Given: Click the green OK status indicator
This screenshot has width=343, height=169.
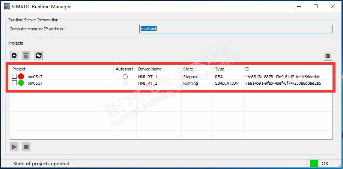Looking at the screenshot, I should click(x=314, y=163).
